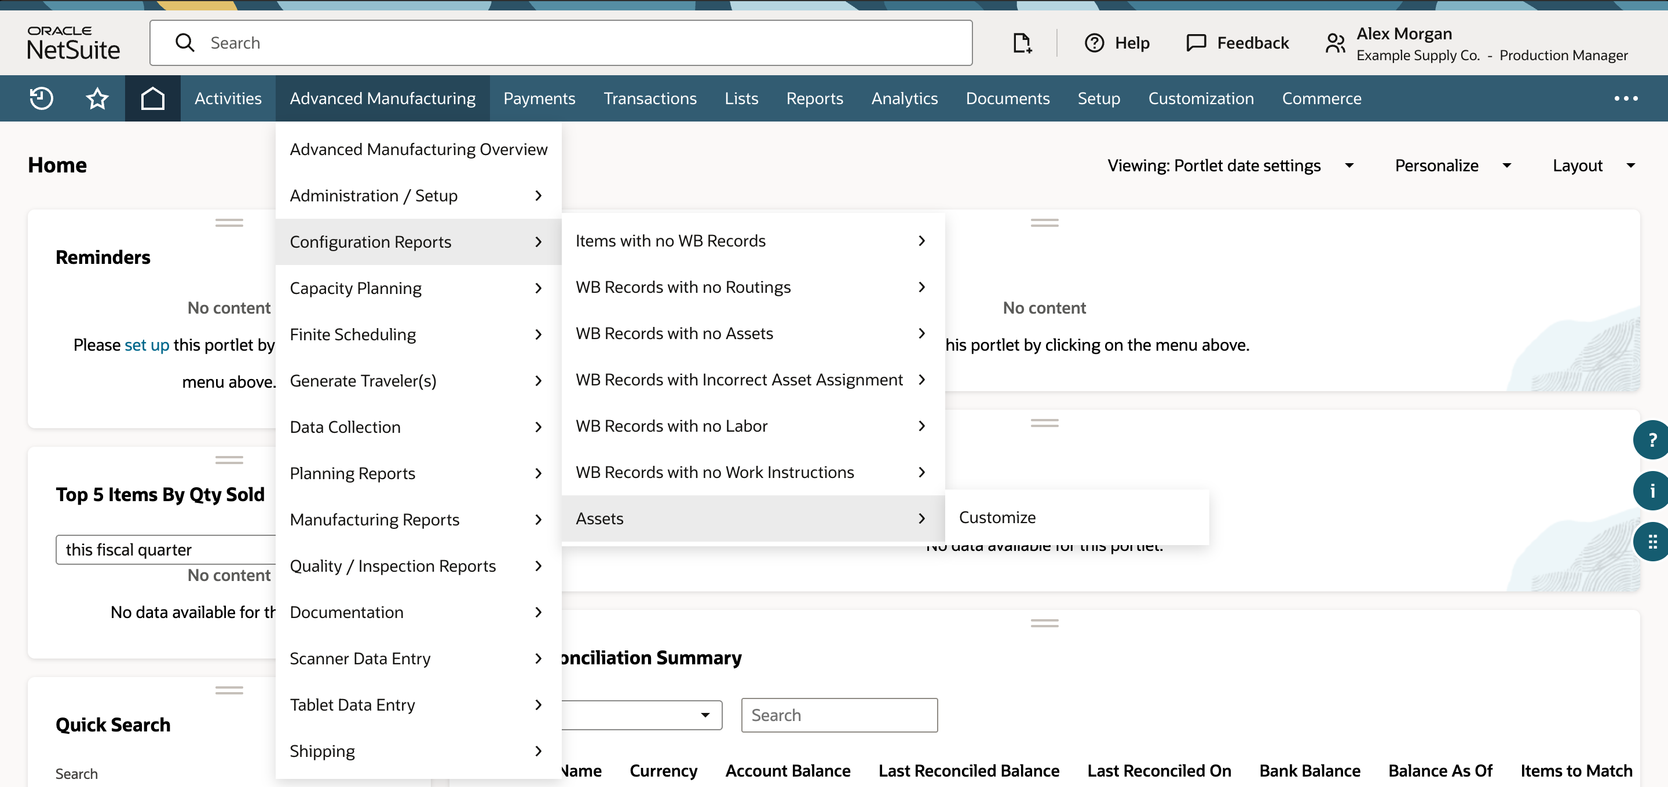
Task: Select the Assets submenu item
Action: [x=753, y=518]
